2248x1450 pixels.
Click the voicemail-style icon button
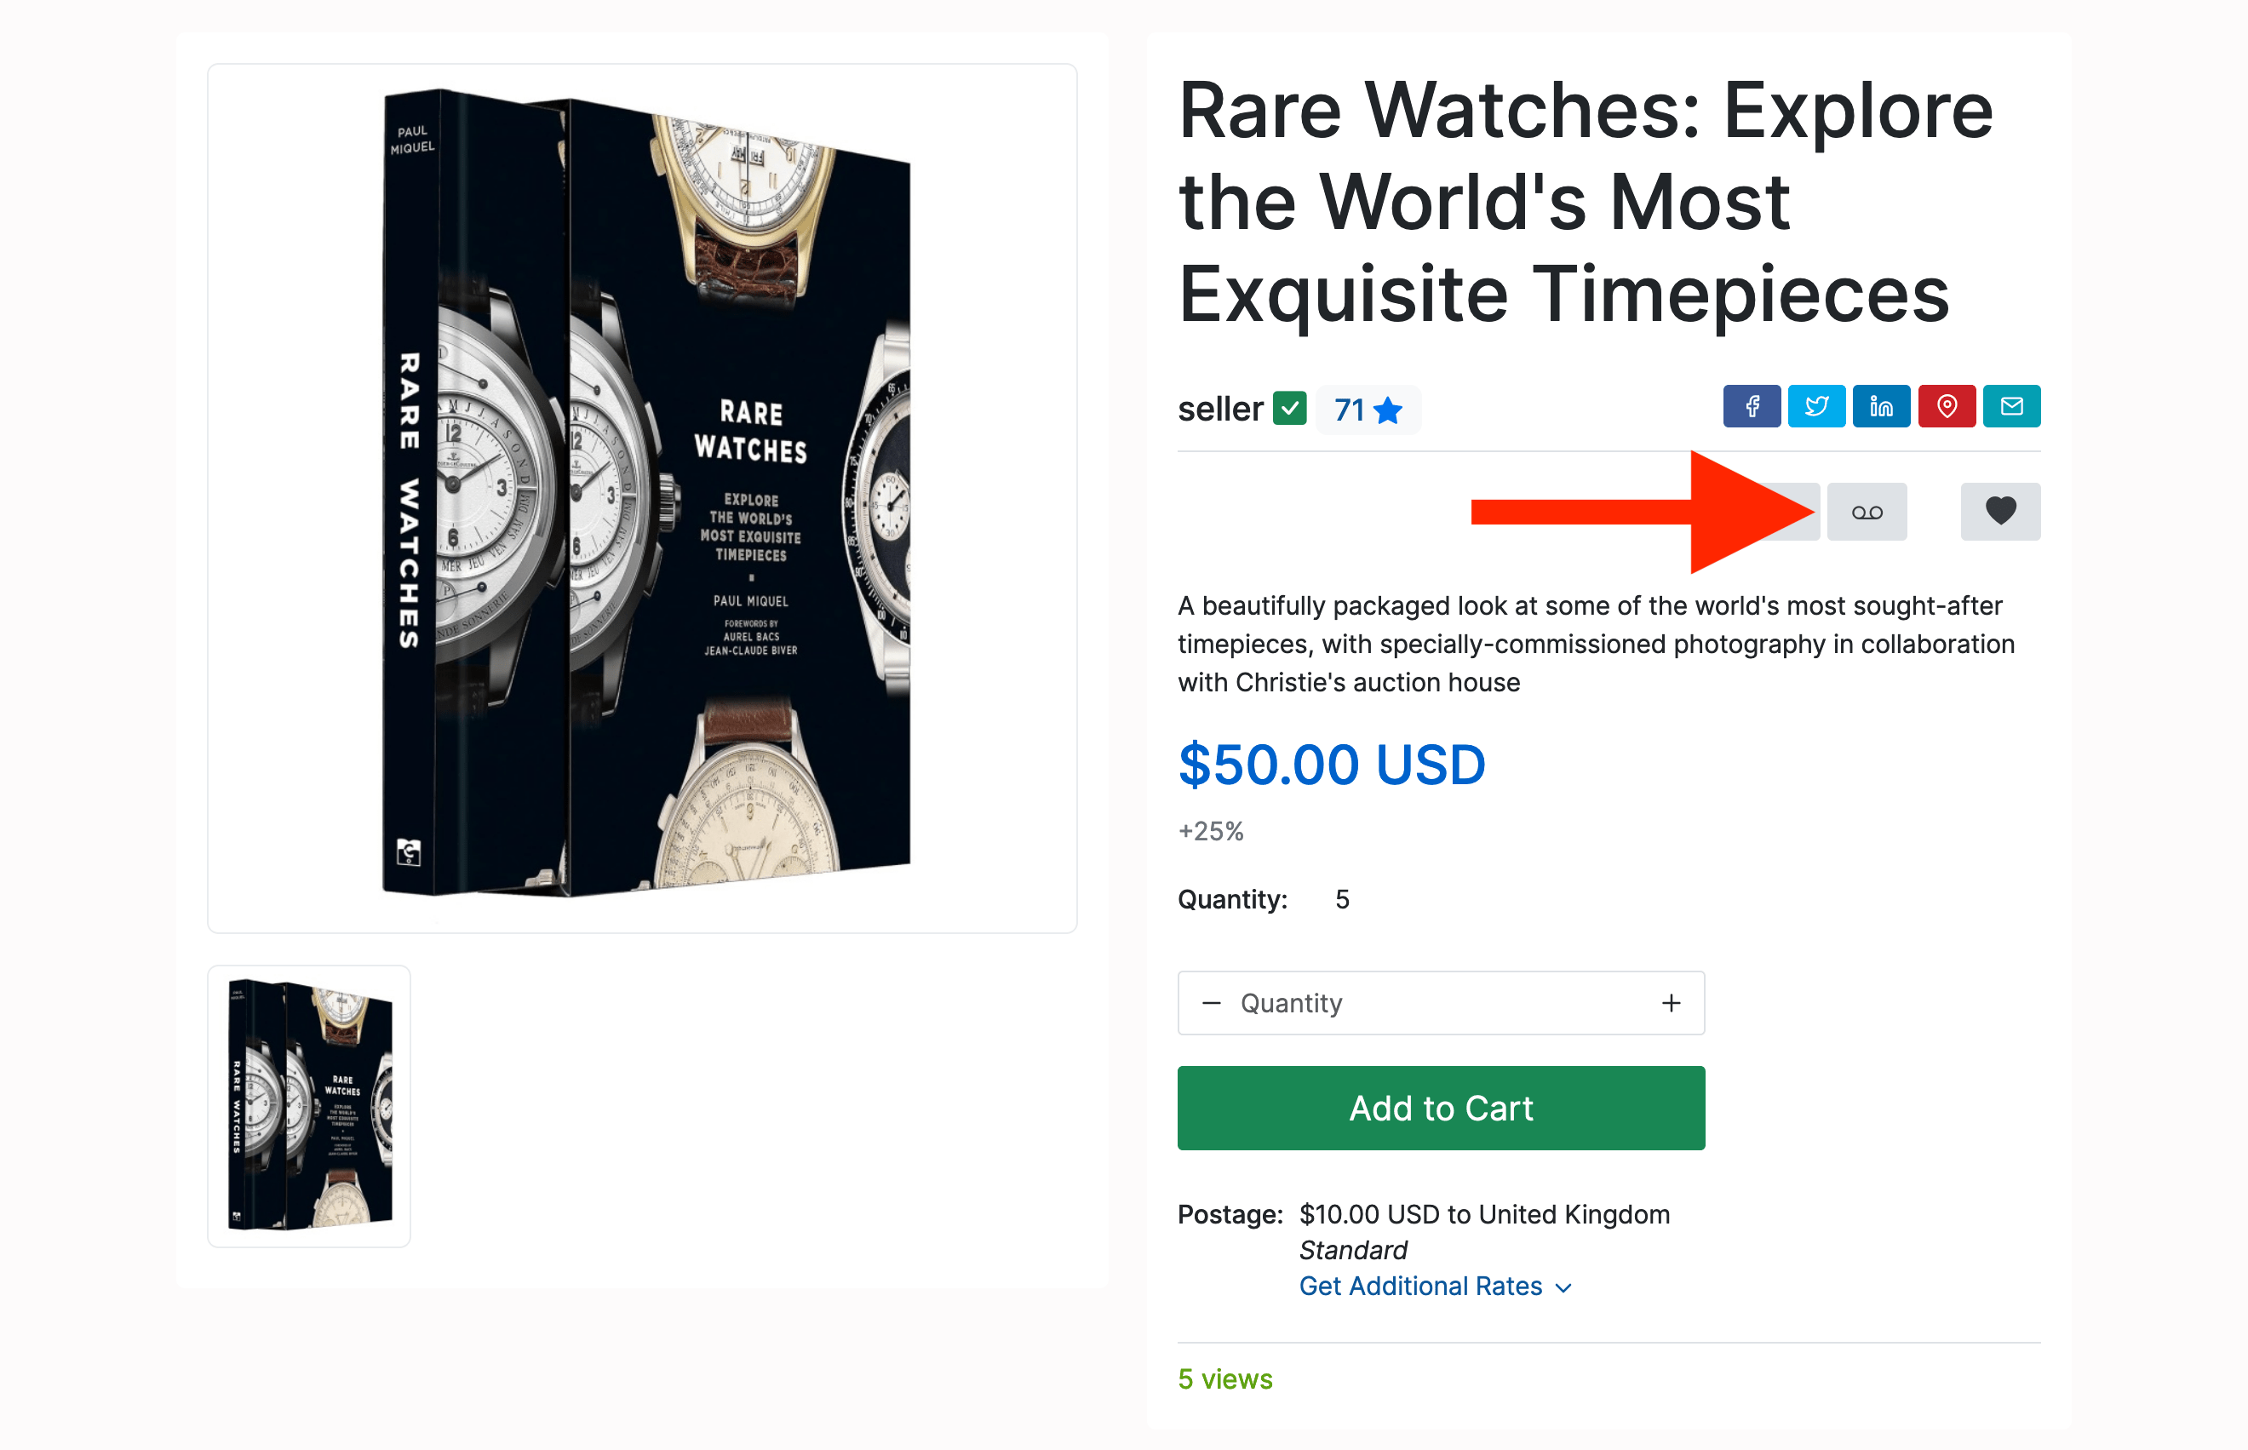[1867, 513]
